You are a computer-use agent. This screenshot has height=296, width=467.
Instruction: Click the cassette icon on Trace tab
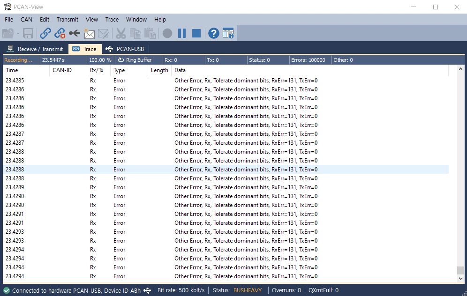[x=76, y=49]
